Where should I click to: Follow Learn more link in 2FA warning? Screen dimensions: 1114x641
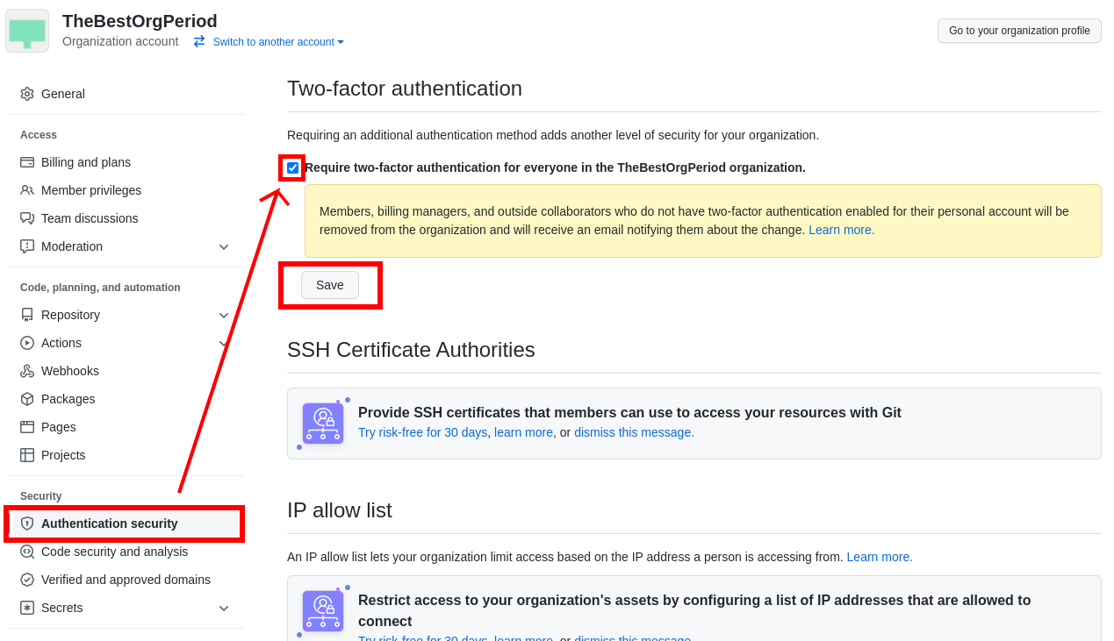[x=841, y=230]
